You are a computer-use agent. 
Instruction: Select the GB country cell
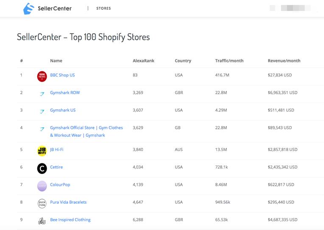pyautogui.click(x=178, y=128)
